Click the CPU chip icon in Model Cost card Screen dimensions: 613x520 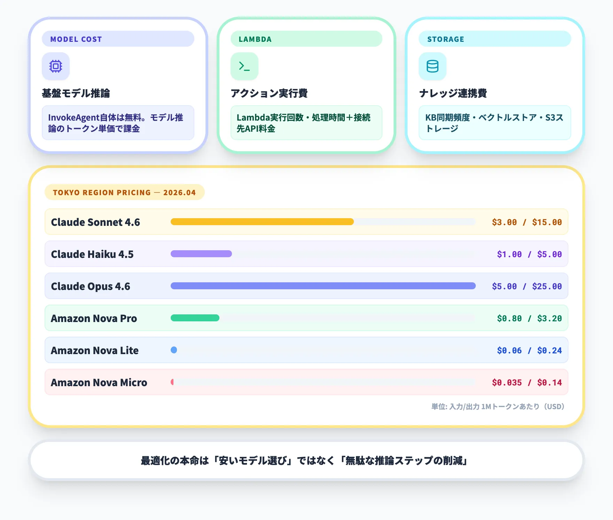(55, 66)
